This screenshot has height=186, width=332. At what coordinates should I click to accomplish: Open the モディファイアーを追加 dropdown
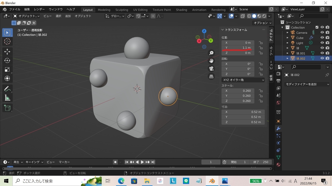pyautogui.click(x=307, y=84)
